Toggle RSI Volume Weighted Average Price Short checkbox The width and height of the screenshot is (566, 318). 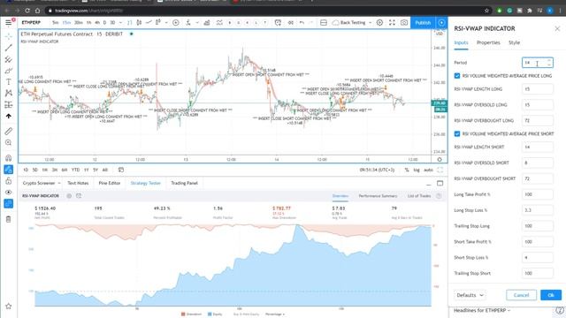point(457,133)
